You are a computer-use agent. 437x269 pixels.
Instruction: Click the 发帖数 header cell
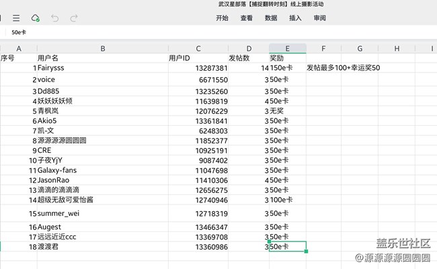[x=249, y=58]
